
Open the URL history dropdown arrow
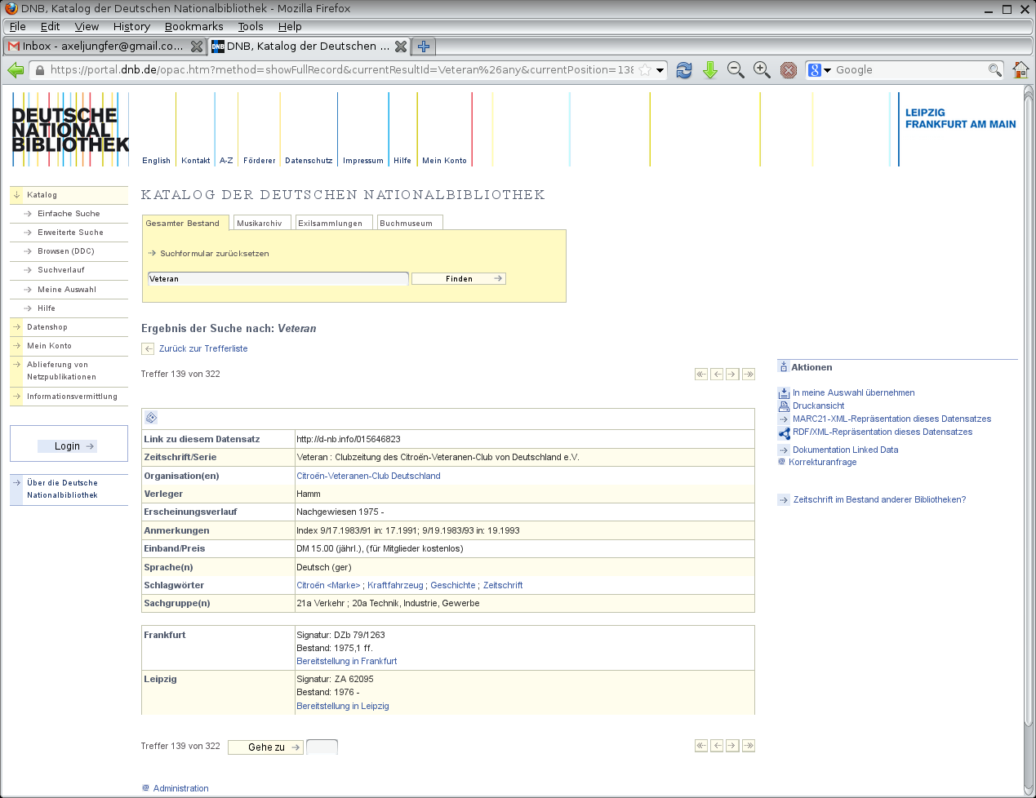pyautogui.click(x=660, y=70)
